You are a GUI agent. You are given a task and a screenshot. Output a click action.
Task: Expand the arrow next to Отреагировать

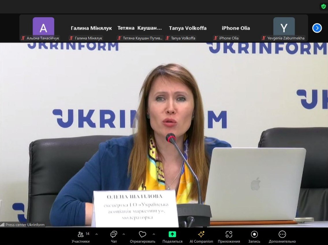[154, 234]
